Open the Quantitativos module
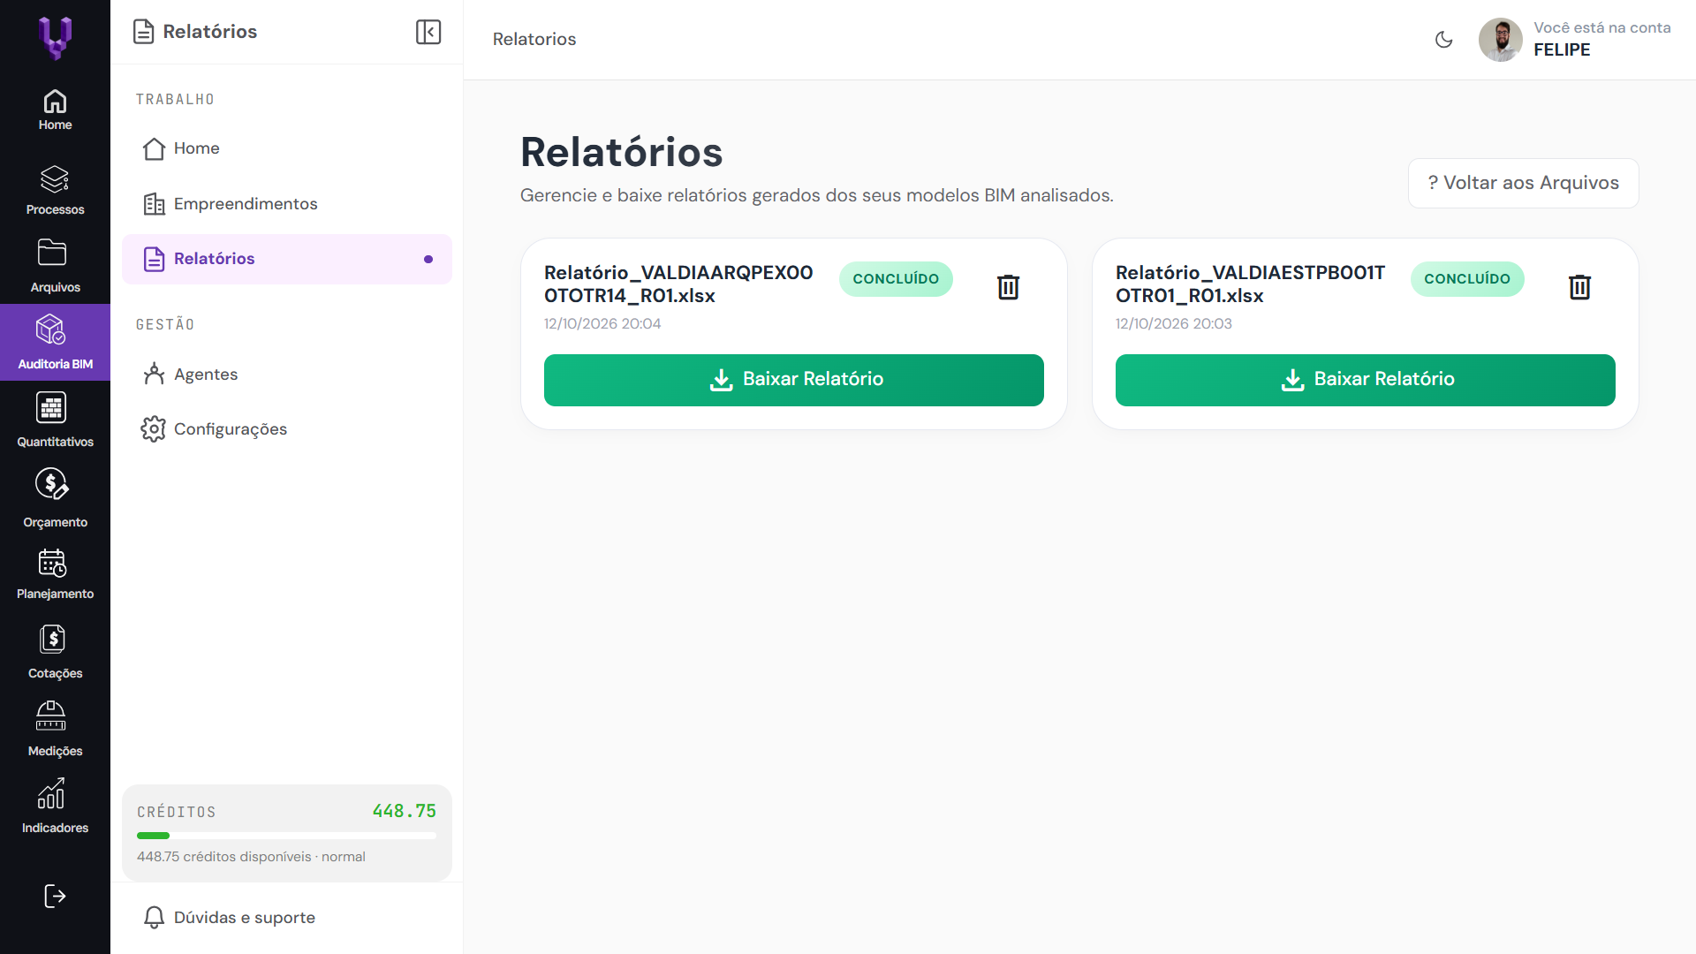1696x954 pixels. click(55, 420)
